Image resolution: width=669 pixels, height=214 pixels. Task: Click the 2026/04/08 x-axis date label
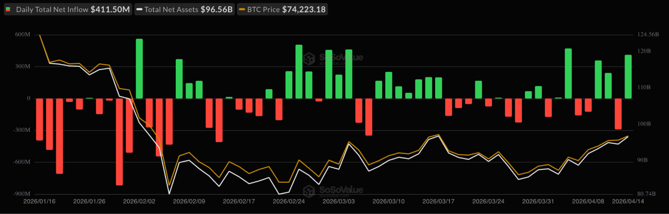(x=588, y=201)
